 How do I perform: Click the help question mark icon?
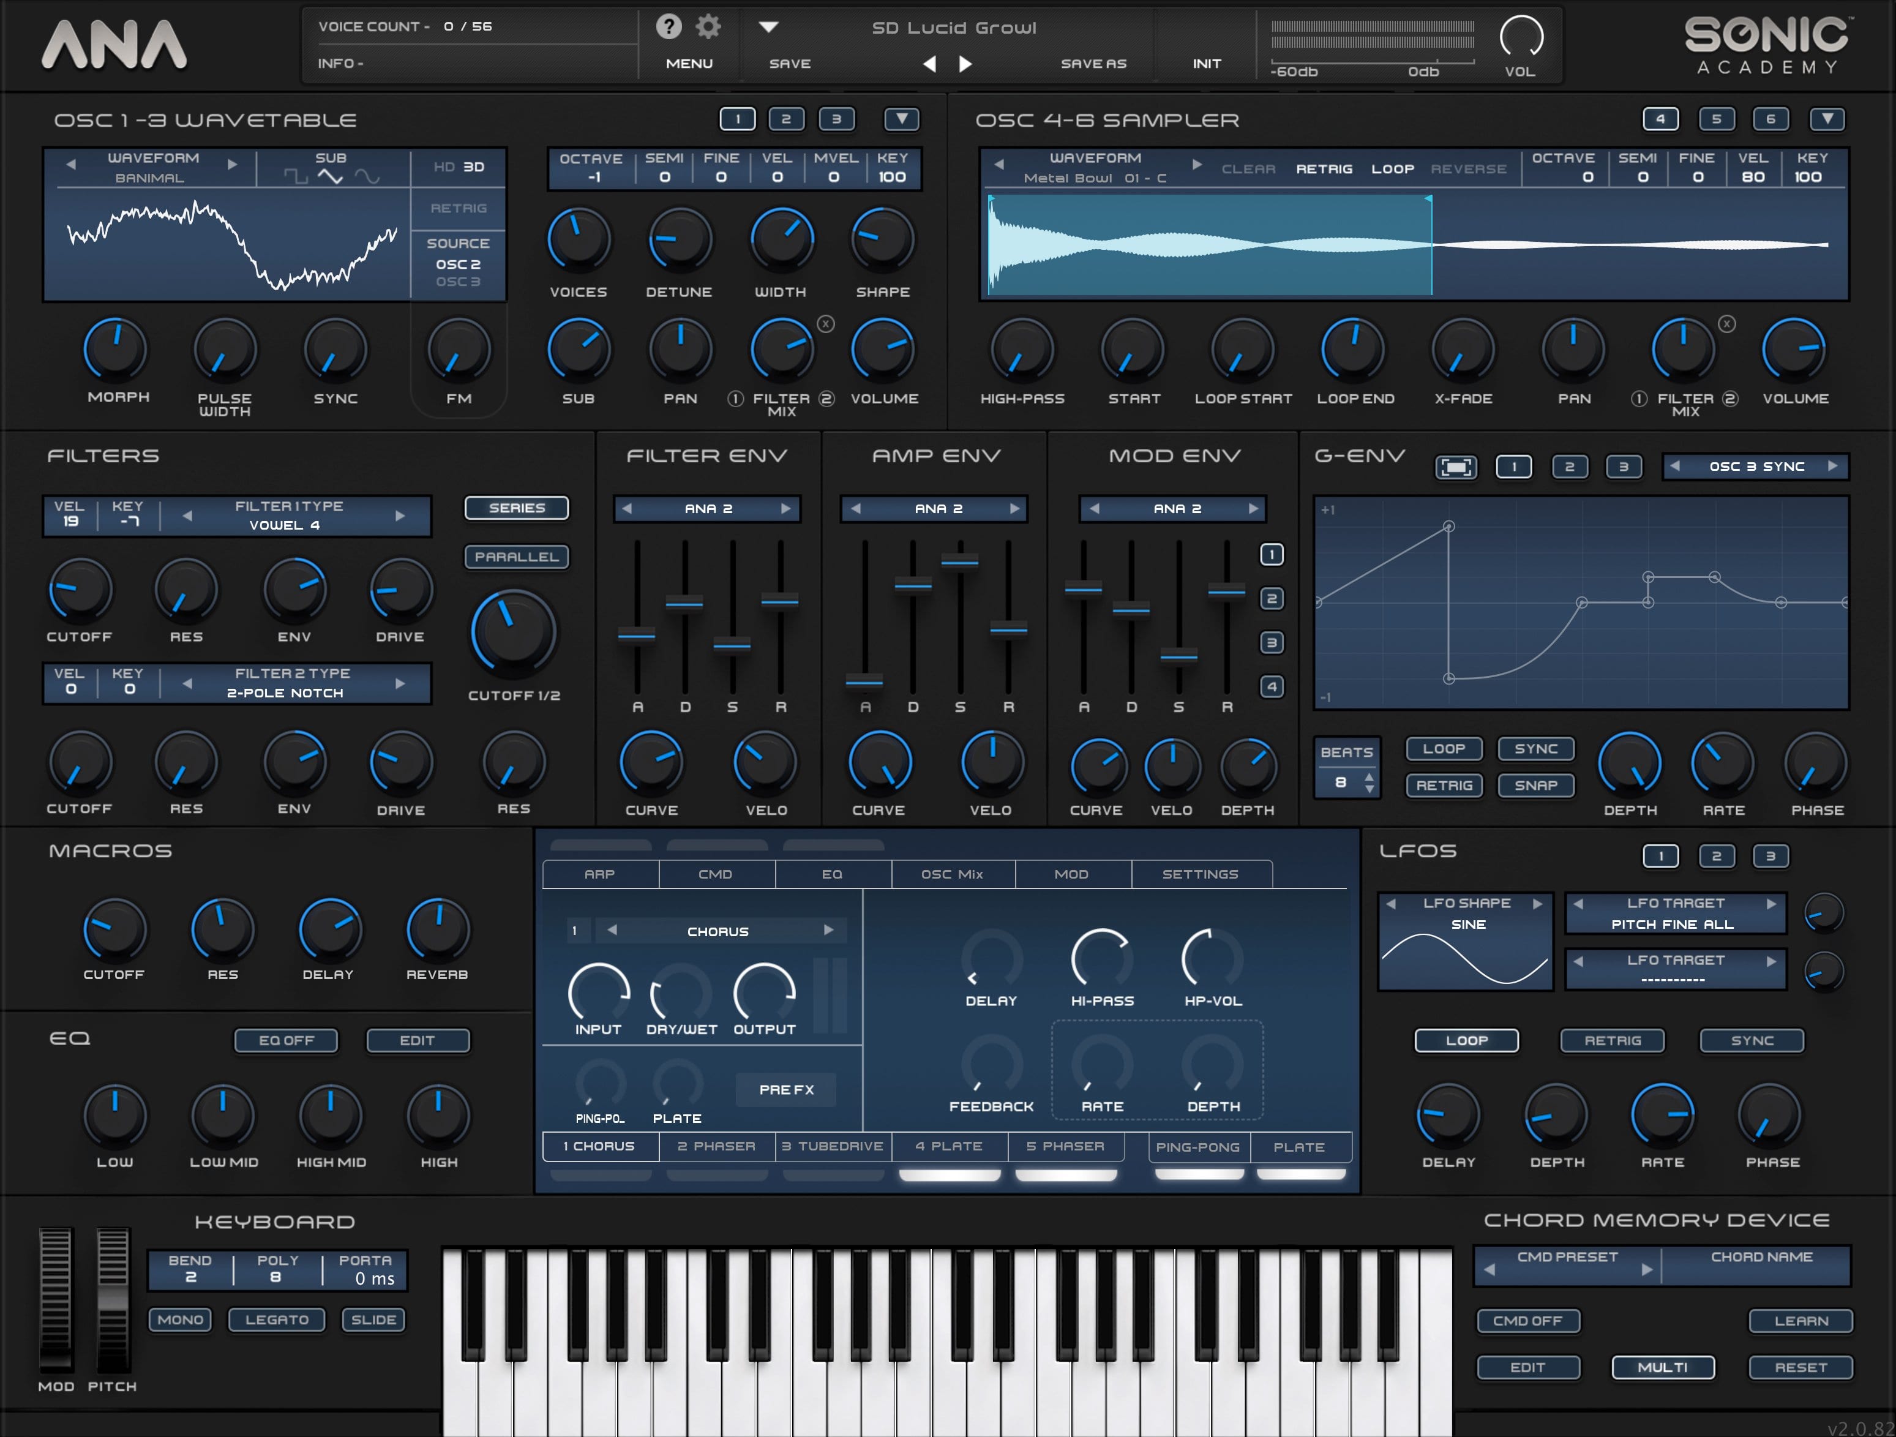[668, 26]
